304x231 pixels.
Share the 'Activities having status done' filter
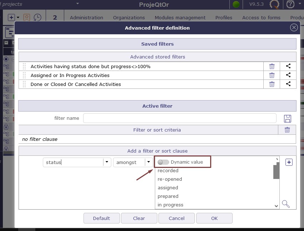click(288, 66)
